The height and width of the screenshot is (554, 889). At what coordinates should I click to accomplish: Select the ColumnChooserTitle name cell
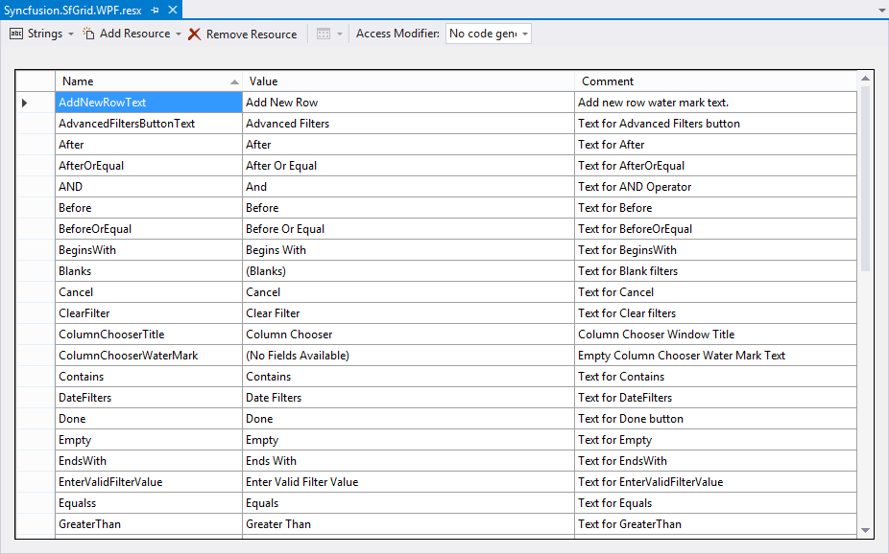pos(149,335)
